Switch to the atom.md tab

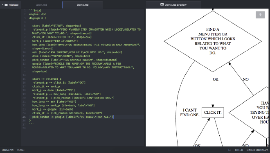(41, 5)
